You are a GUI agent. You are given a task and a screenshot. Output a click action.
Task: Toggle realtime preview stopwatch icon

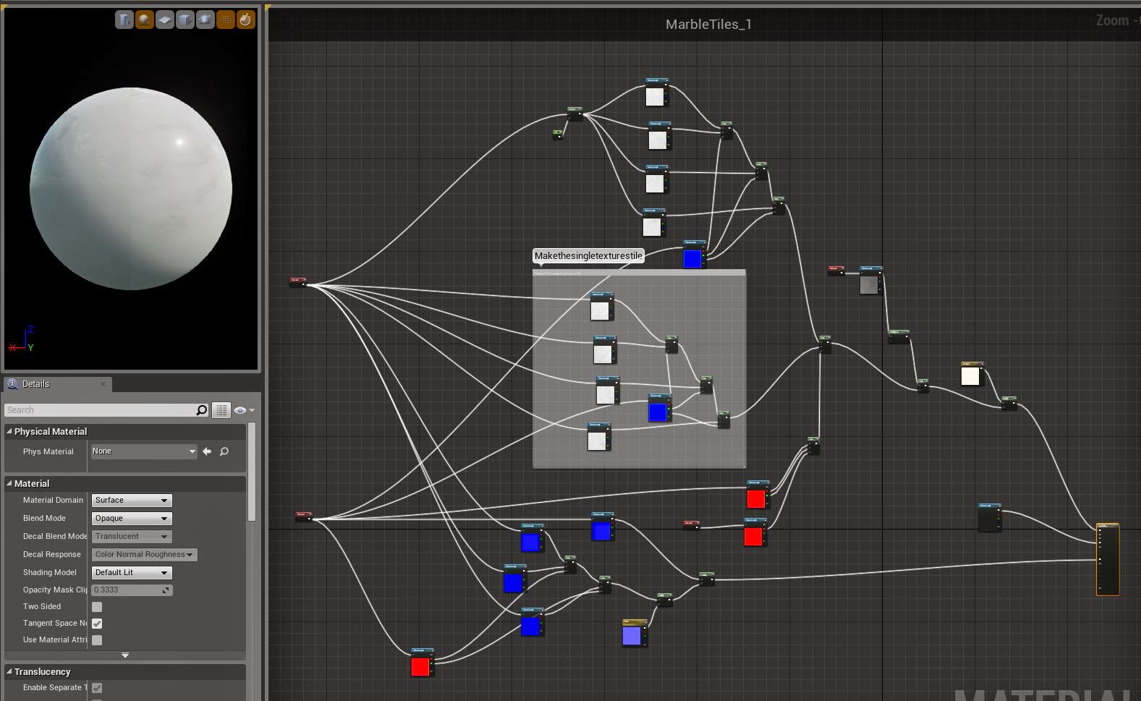pyautogui.click(x=246, y=20)
